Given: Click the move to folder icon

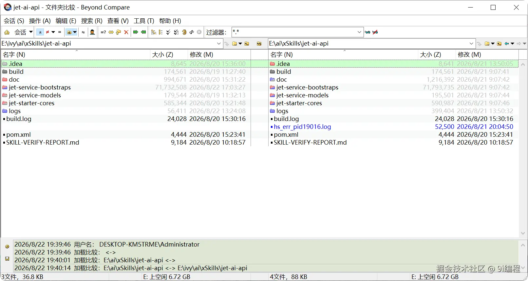Looking at the screenshot, I should [x=119, y=32].
